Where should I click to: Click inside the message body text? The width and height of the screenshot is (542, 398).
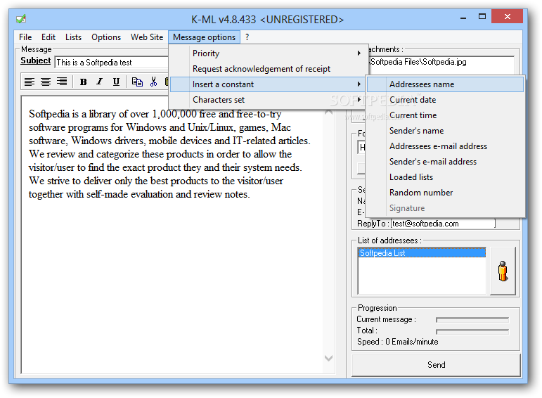click(x=169, y=154)
